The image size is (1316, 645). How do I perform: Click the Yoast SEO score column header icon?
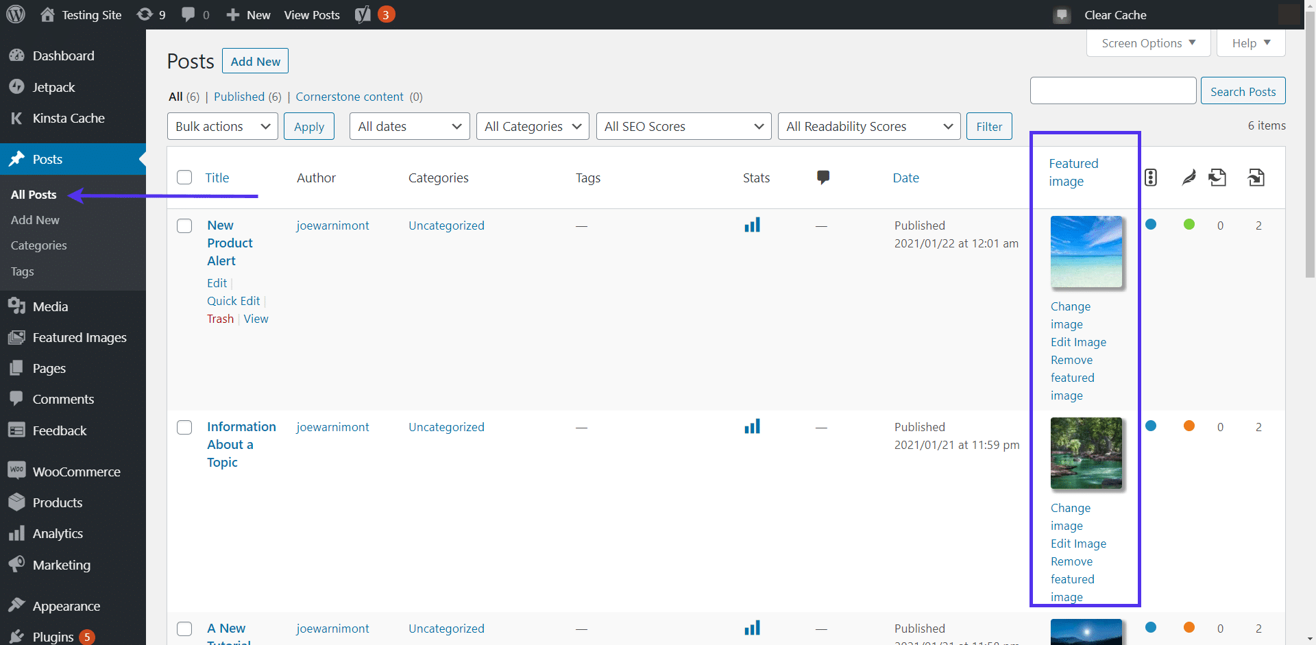click(1151, 178)
